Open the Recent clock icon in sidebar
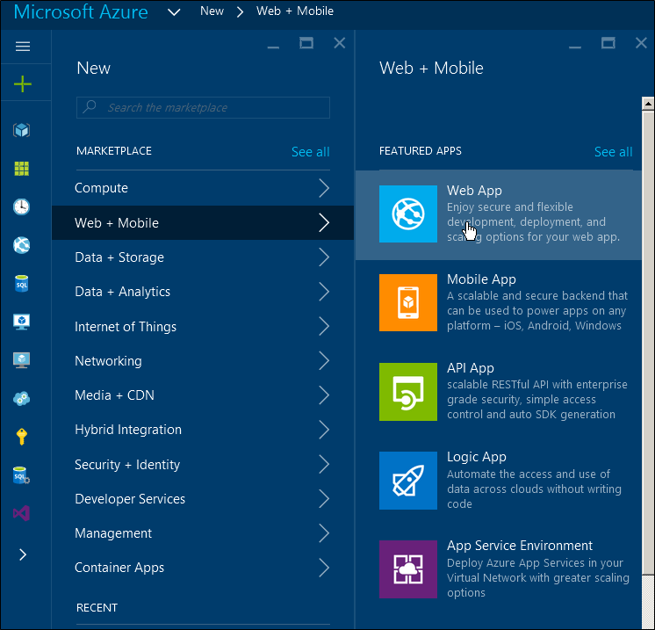 click(22, 207)
